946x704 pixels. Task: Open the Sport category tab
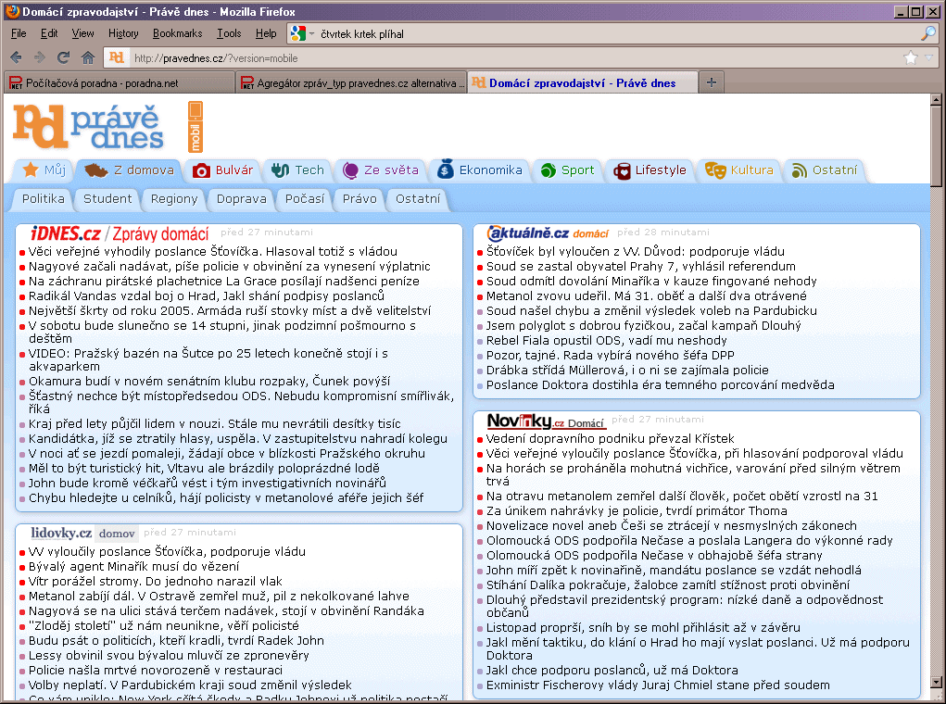point(567,170)
